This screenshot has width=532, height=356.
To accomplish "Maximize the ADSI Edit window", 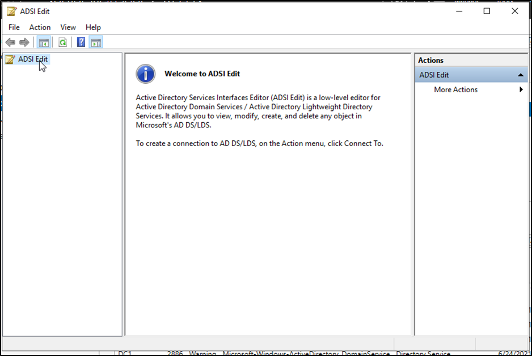I will tap(487, 11).
